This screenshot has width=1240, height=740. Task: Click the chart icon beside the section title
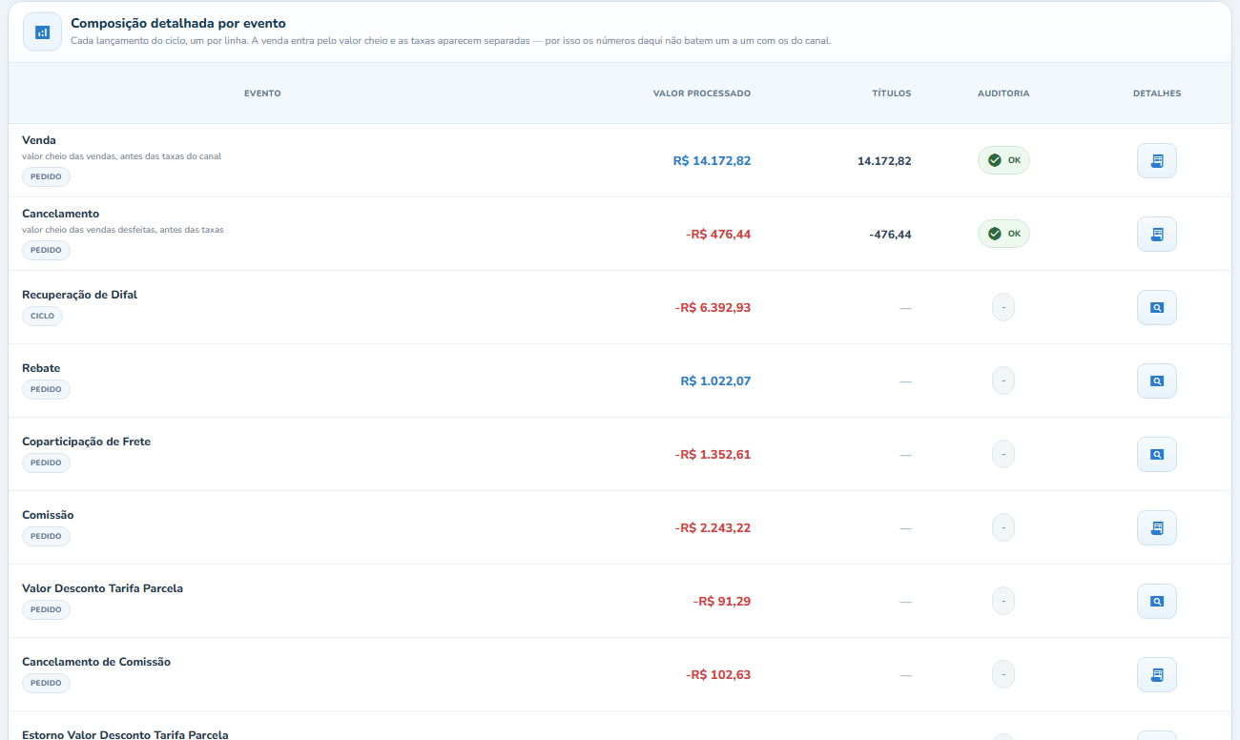(x=42, y=32)
